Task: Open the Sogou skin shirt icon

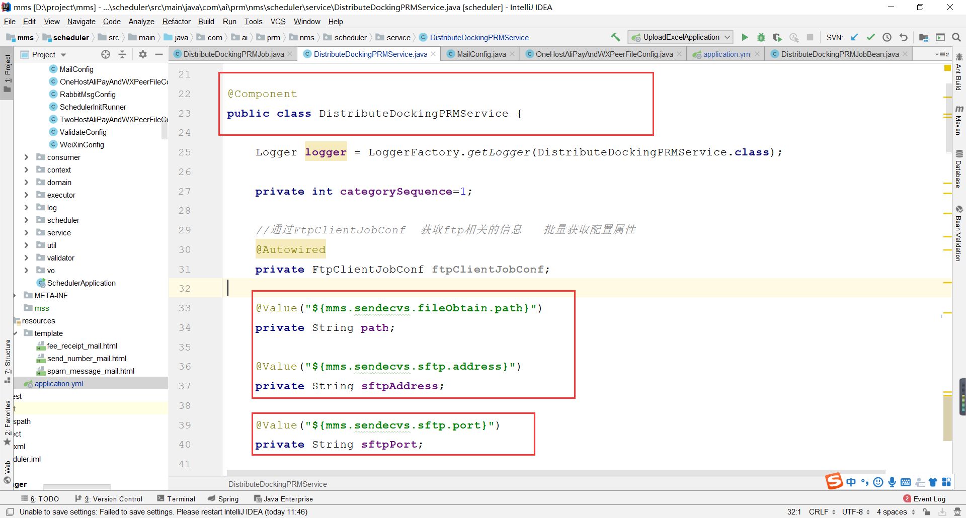Action: pos(933,482)
